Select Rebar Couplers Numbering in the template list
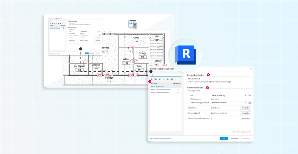Image resolution: width=298 pixels, height=154 pixels. pyautogui.click(x=161, y=90)
